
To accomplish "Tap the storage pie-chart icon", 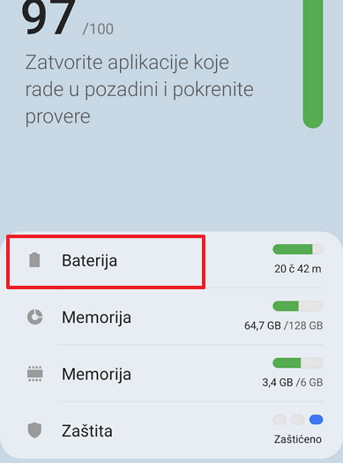I will pyautogui.click(x=35, y=317).
